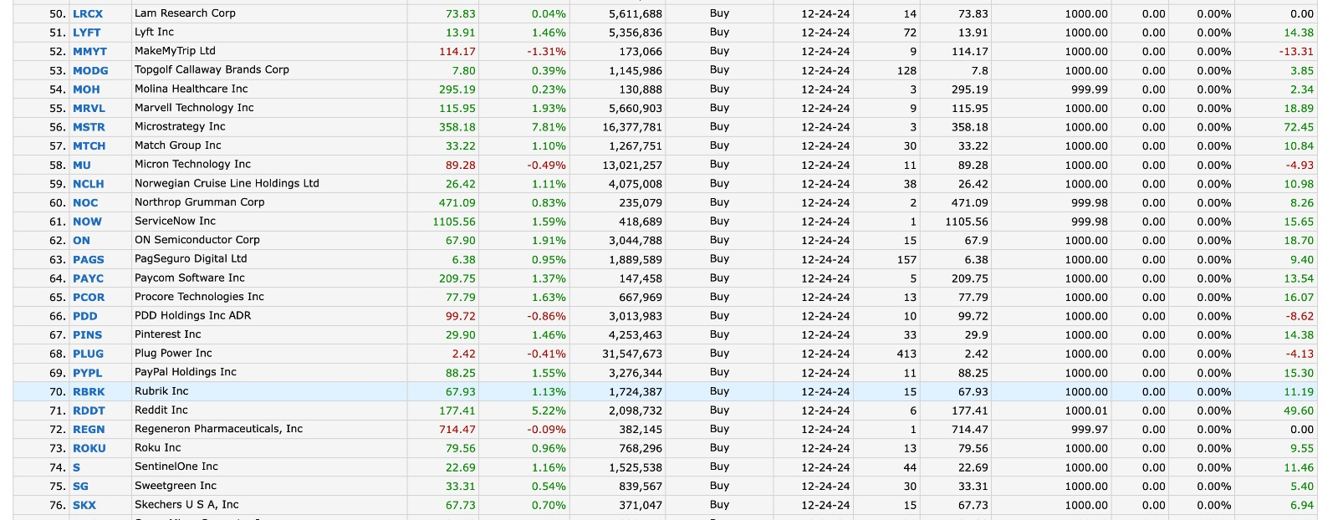Open the LRCX ticker link
The image size is (1338, 520).
coord(88,14)
